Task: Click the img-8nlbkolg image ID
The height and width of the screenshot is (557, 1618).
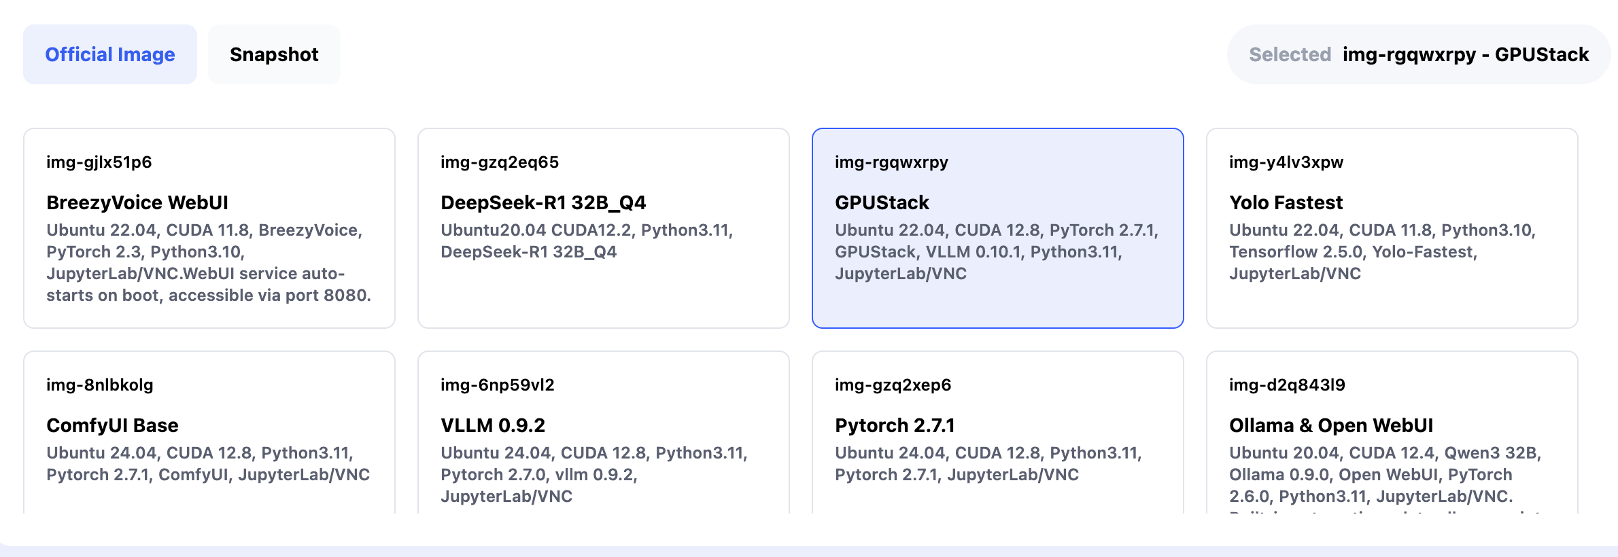Action: 100,385
